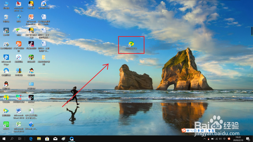Open 百度网盘 shortcut
253x142 pixels.
[18, 59]
